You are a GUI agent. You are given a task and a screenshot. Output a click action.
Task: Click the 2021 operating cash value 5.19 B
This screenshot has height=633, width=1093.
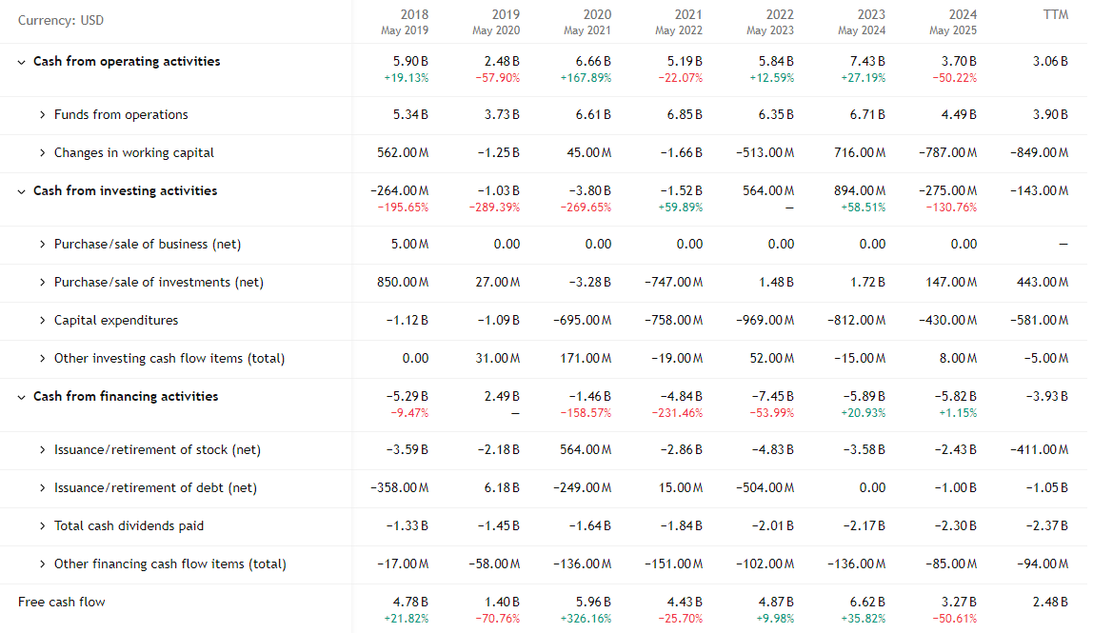click(x=687, y=61)
